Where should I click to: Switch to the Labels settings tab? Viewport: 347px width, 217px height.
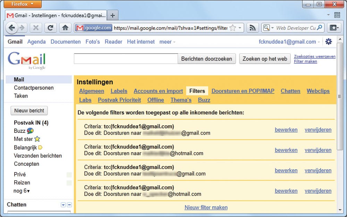point(119,91)
